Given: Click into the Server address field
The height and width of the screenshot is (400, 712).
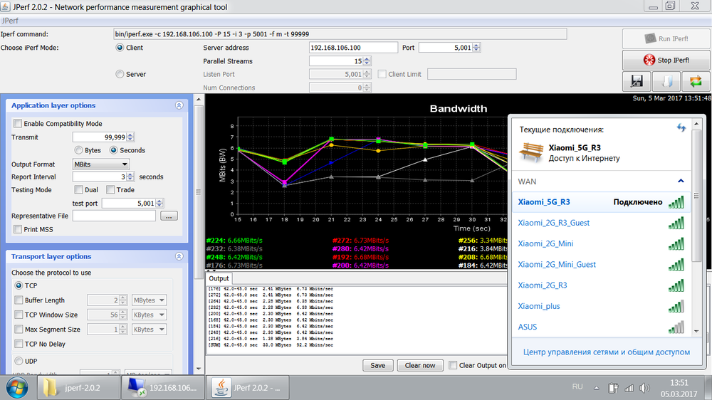Looking at the screenshot, I should [353, 48].
